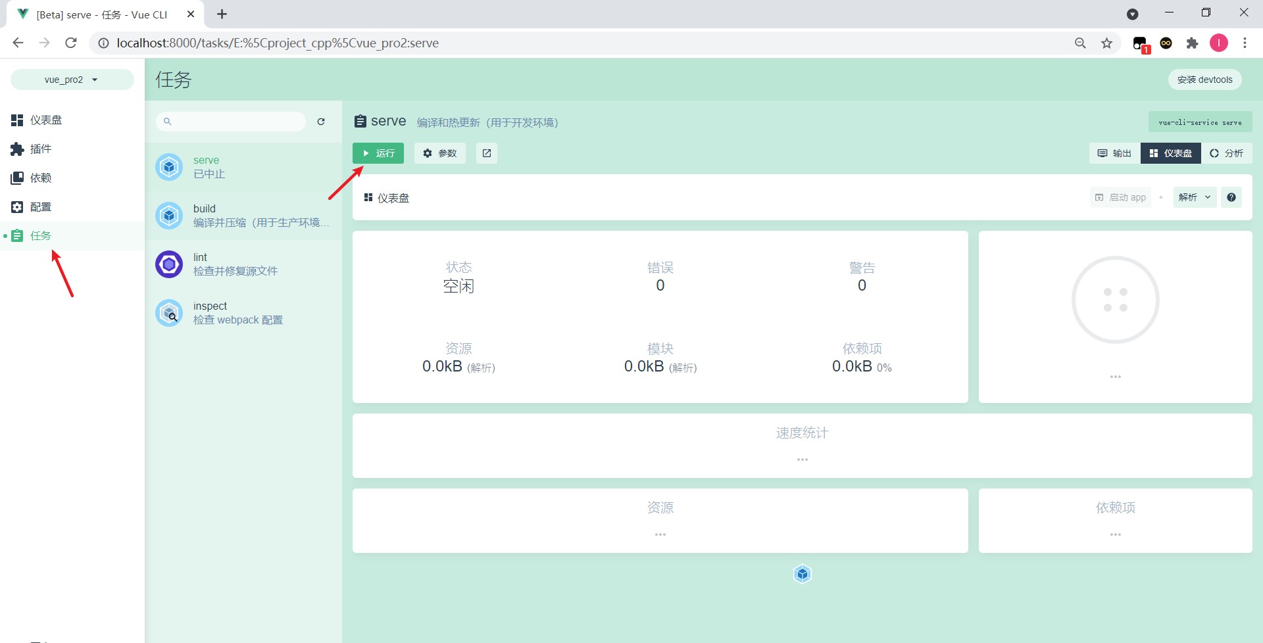The width and height of the screenshot is (1263, 643).
Task: Select 任务 tasks in the sidebar
Action: pos(72,236)
